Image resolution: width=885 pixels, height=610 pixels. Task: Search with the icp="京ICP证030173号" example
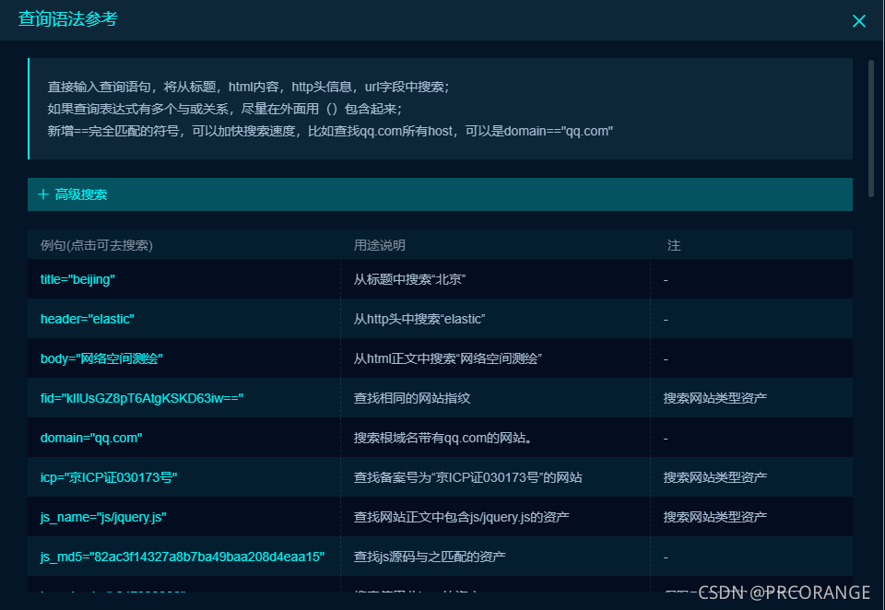[x=107, y=477]
